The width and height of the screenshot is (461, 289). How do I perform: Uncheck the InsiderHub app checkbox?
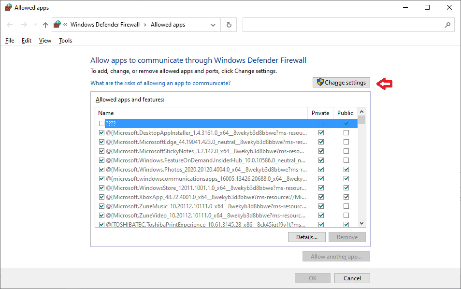point(102,160)
